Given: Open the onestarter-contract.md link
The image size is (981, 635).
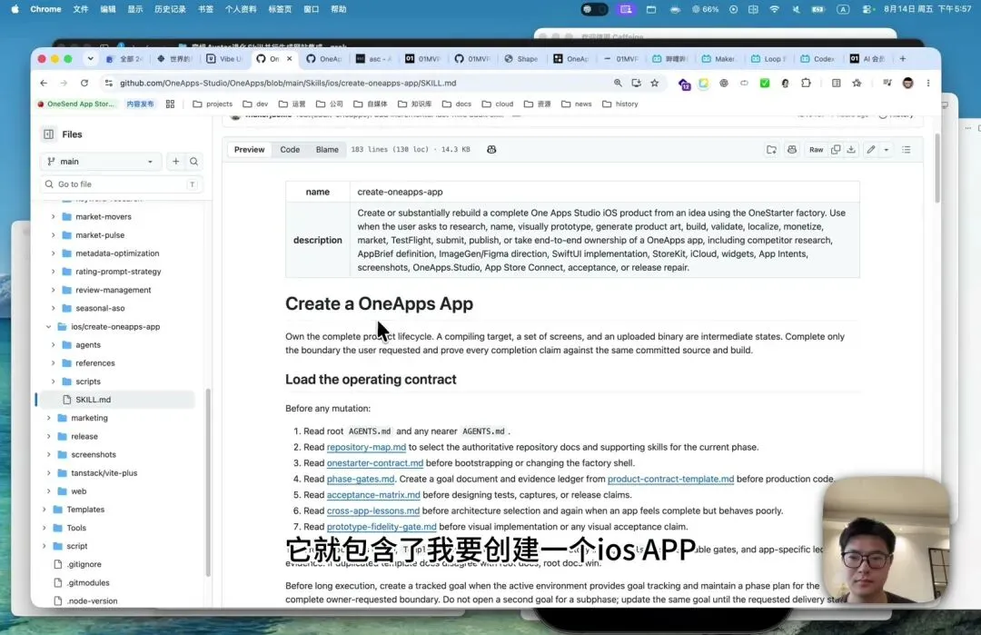Looking at the screenshot, I should [x=375, y=463].
